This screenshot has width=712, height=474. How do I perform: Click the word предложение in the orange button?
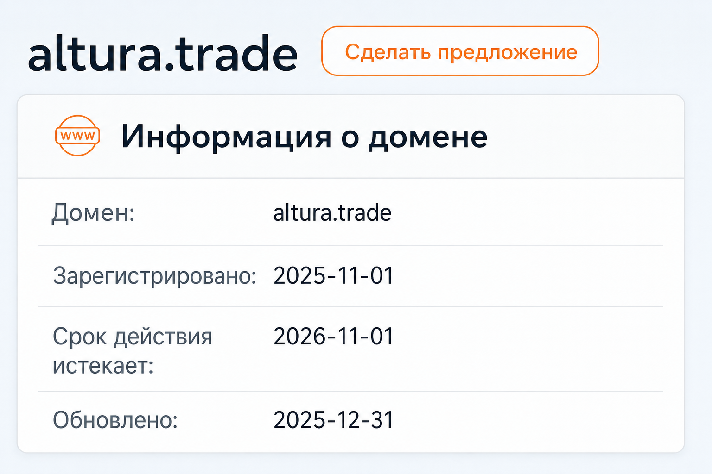[508, 52]
